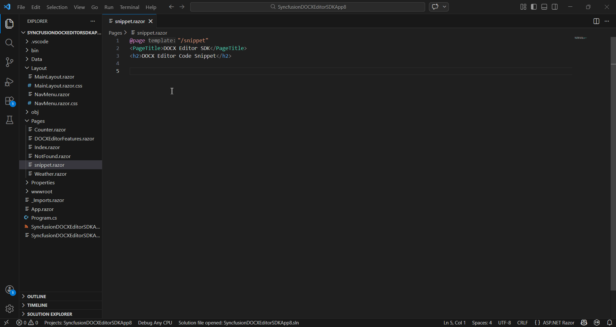Toggle the panel visibility
Viewport: 616px width, 327px height.
pyautogui.click(x=544, y=6)
